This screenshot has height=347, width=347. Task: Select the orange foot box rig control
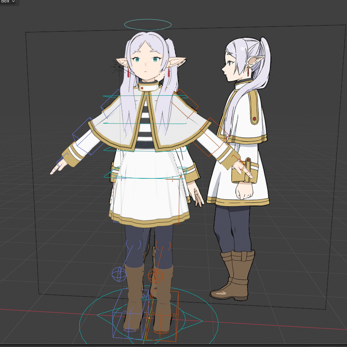(x=162, y=316)
